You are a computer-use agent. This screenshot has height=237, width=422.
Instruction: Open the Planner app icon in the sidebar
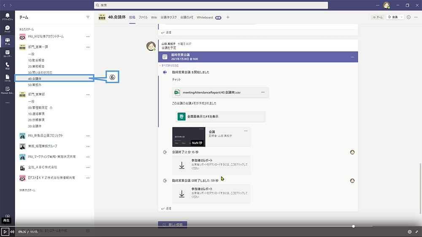(7, 90)
